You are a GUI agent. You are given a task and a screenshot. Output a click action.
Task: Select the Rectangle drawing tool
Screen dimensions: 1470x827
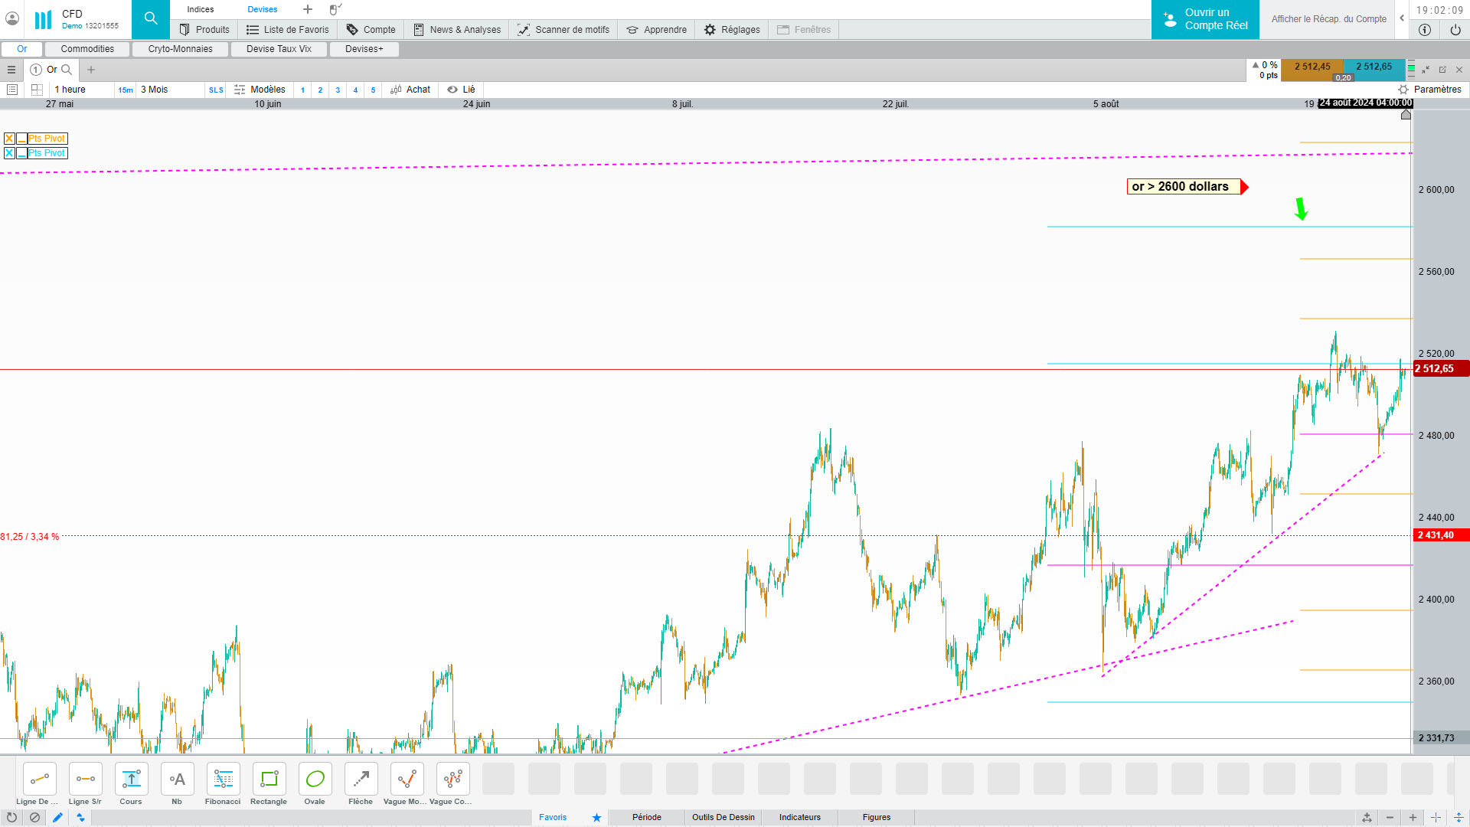pos(269,780)
